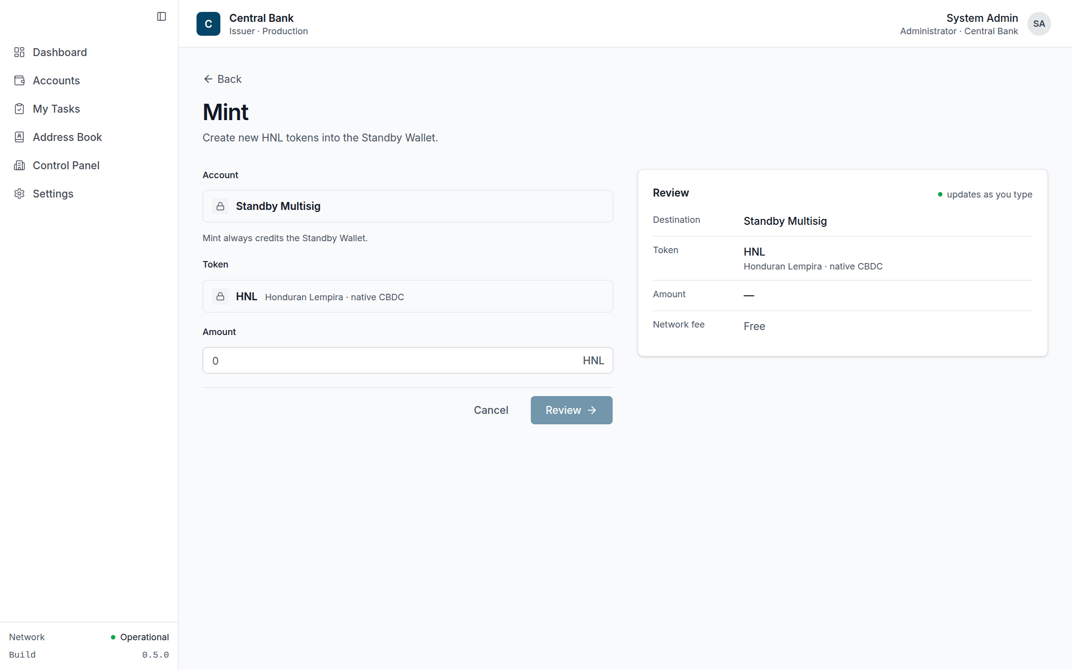Click the My Tasks clipboard icon
The height and width of the screenshot is (670, 1072).
click(x=19, y=109)
